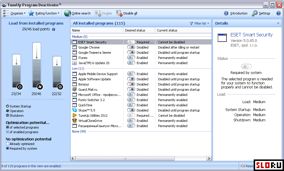The width and height of the screenshot is (284, 171).
Task: Click the horizontal scrollbar left arrow
Action: click(x=73, y=159)
